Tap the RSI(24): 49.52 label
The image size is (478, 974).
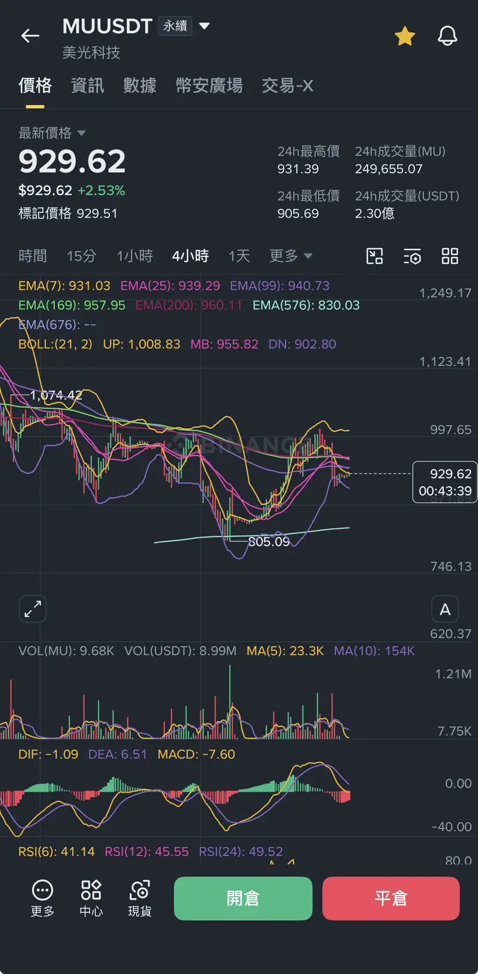241,852
